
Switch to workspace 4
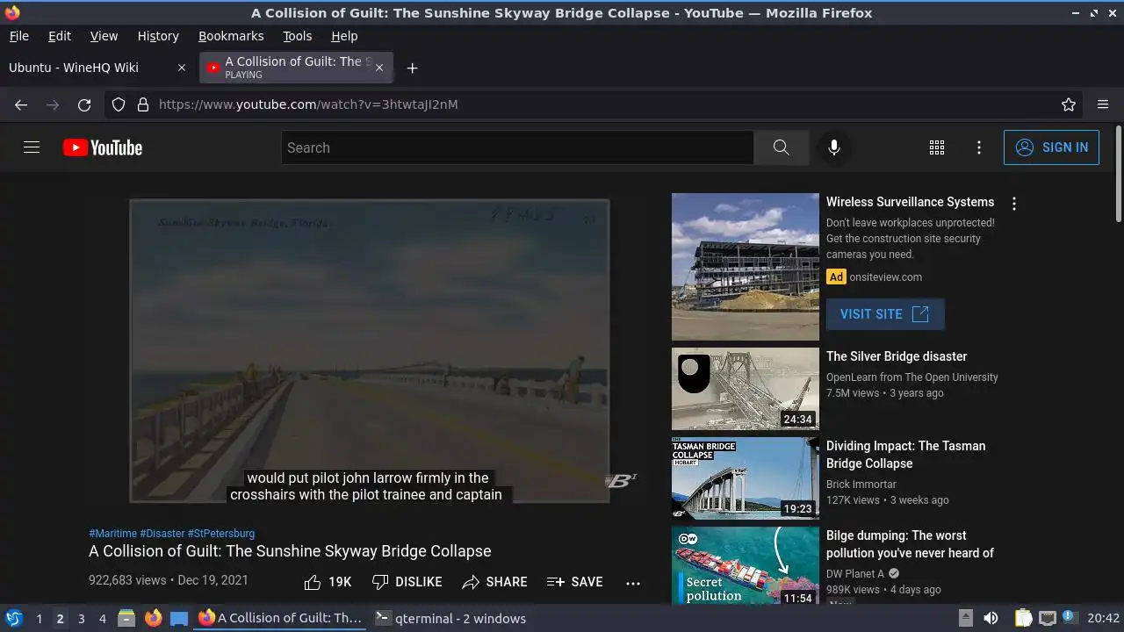click(102, 618)
